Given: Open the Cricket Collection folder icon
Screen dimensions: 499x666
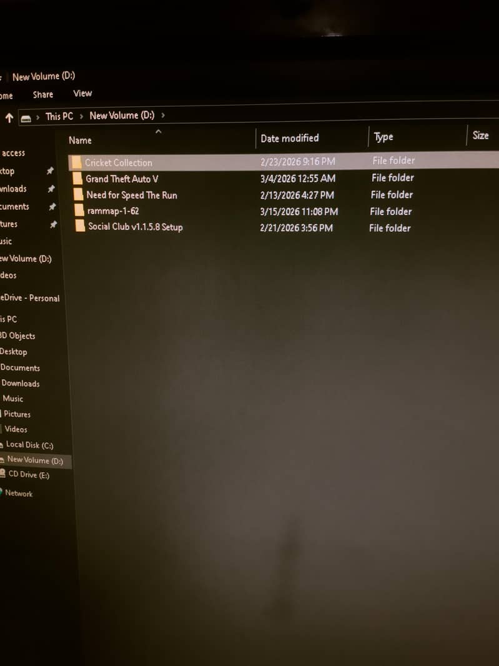Looking at the screenshot, I should point(76,162).
